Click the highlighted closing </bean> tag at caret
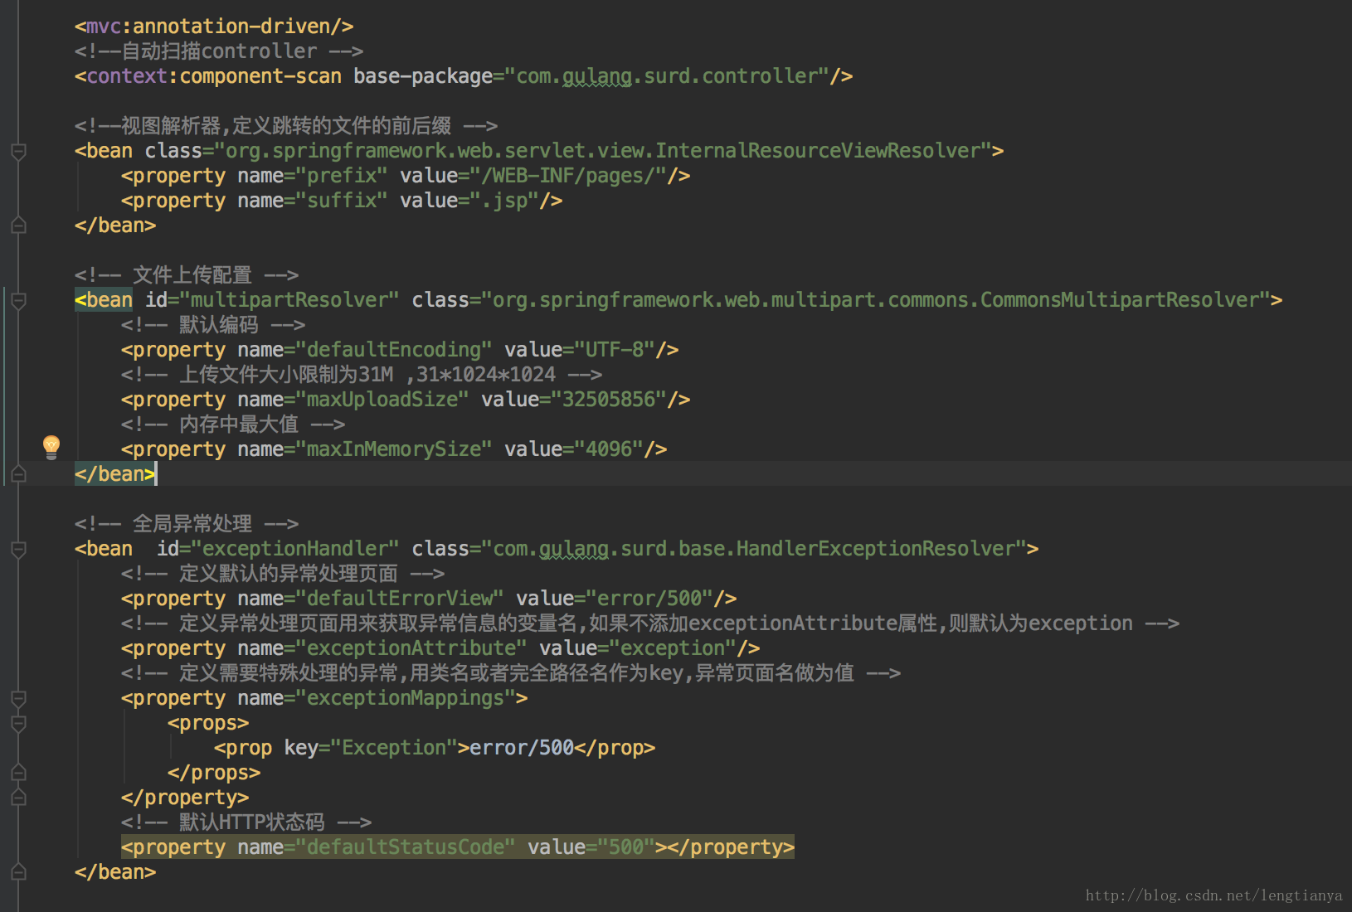Screen dimensions: 1352x912 tap(115, 474)
